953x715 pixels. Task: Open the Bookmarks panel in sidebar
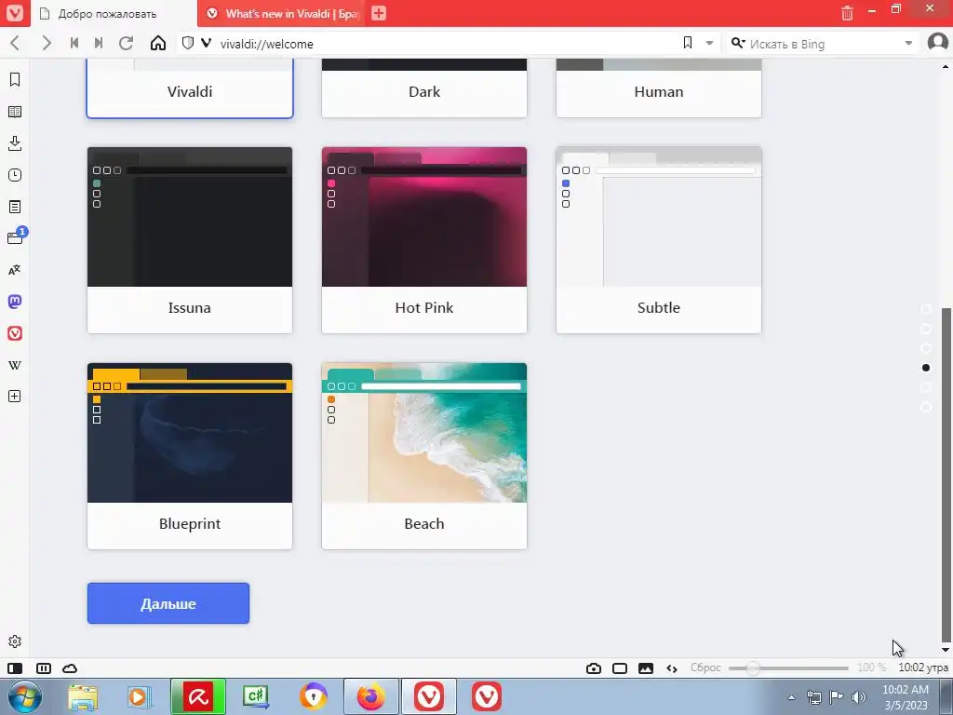pyautogui.click(x=15, y=80)
